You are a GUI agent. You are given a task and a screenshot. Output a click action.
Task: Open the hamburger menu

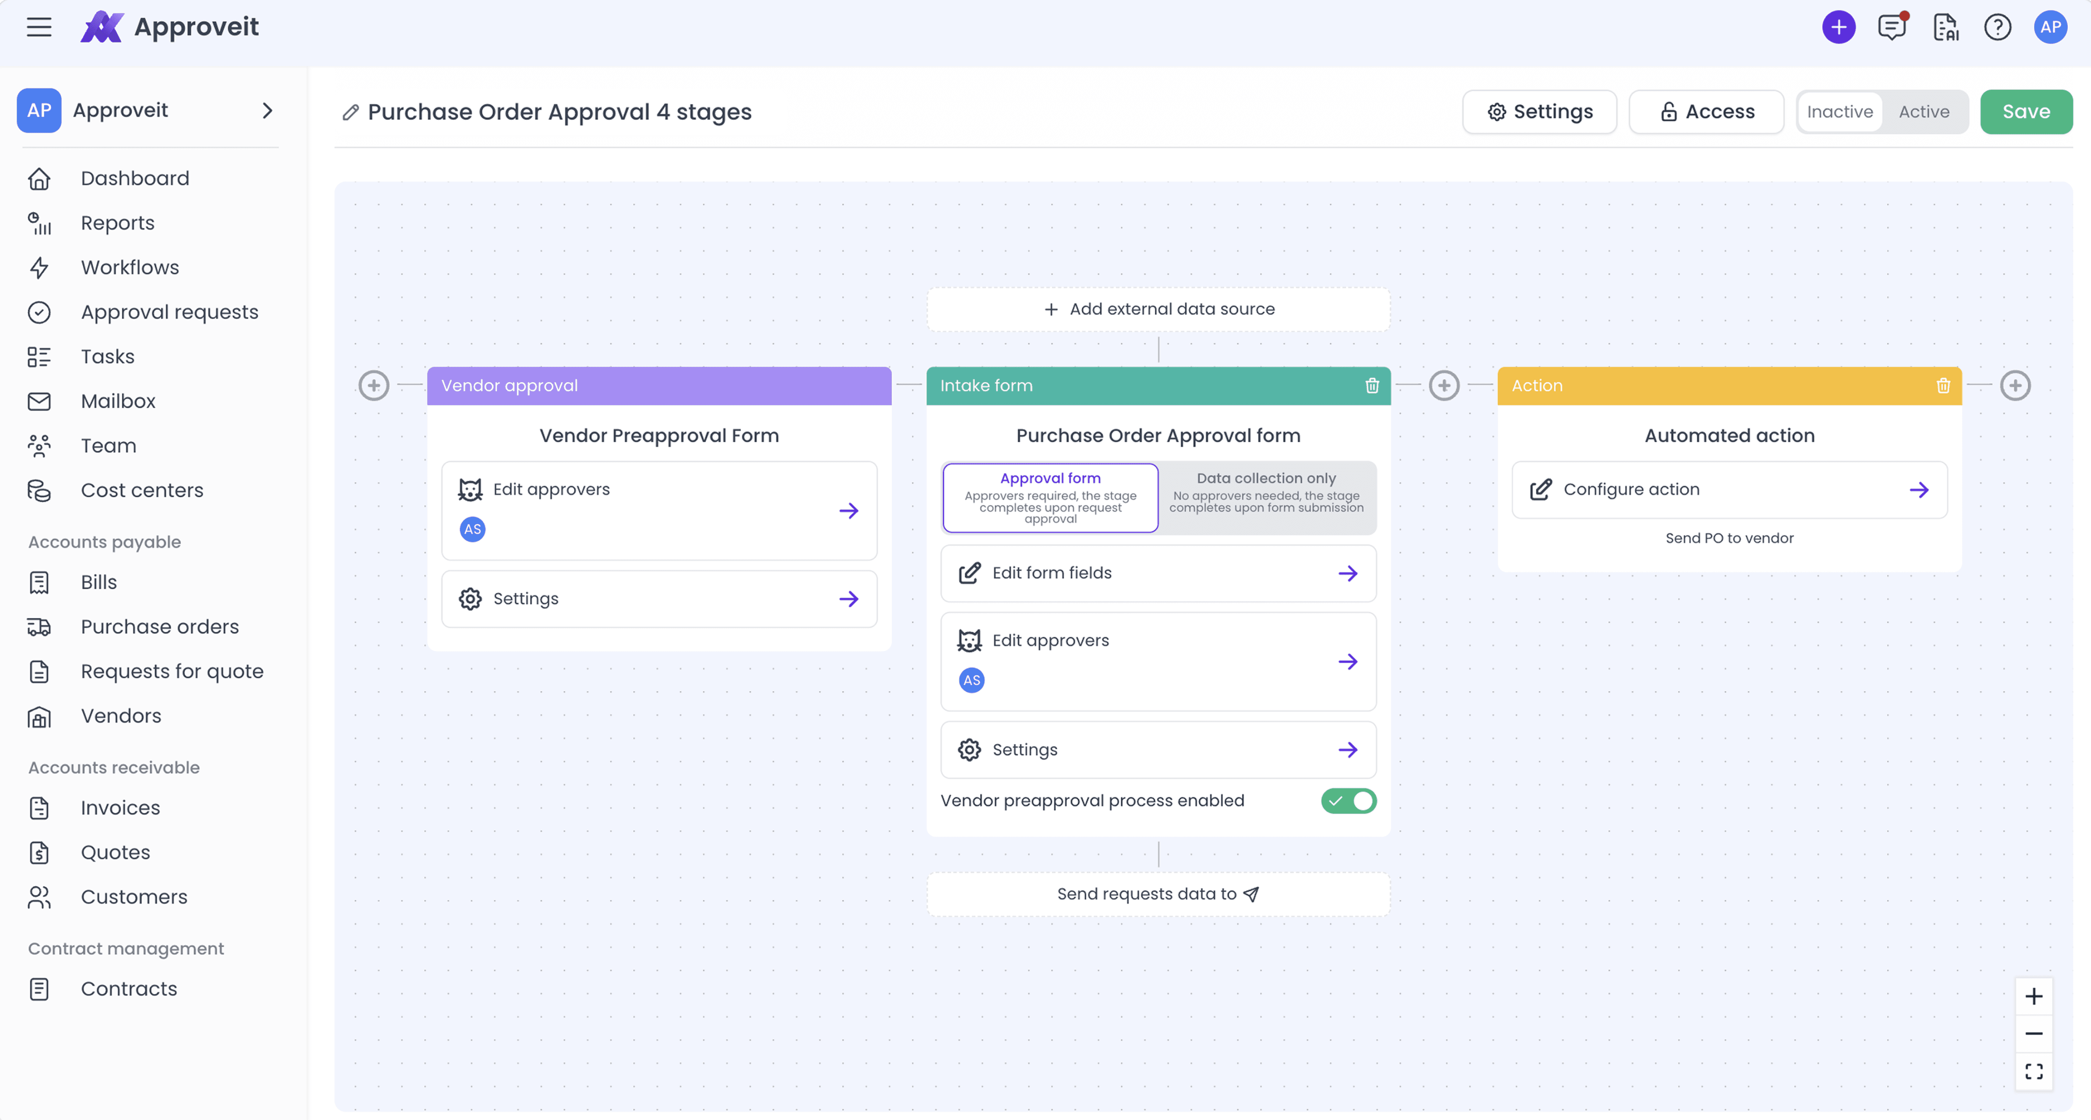pos(39,27)
